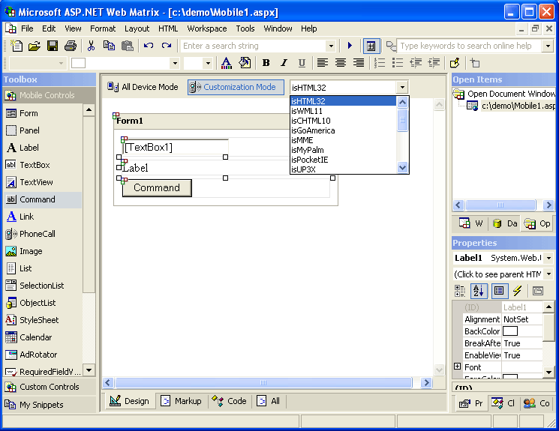Click the BackColor property swatch
This screenshot has width=559, height=431.
(x=509, y=331)
